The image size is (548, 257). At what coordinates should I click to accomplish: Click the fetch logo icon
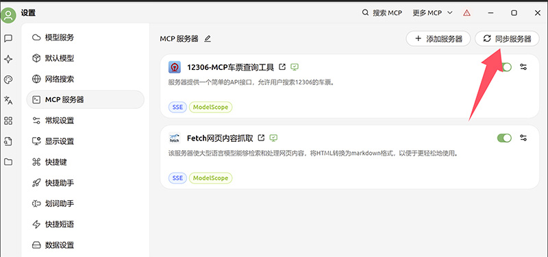[x=175, y=138]
